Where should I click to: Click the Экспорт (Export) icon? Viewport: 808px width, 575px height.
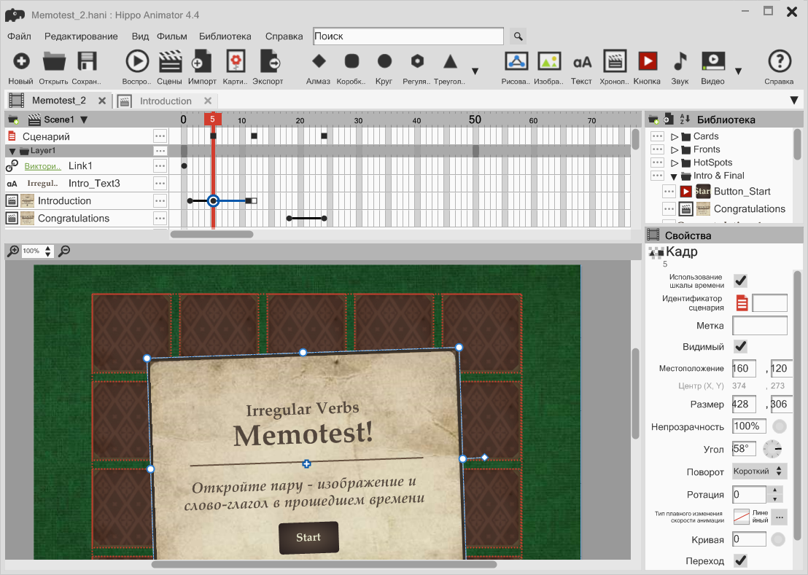269,61
